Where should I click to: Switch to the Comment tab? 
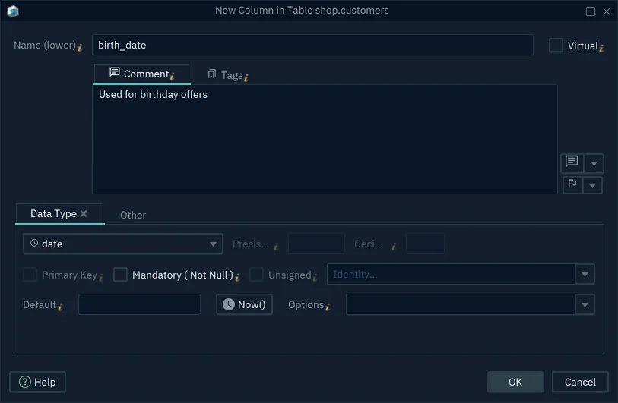point(142,74)
